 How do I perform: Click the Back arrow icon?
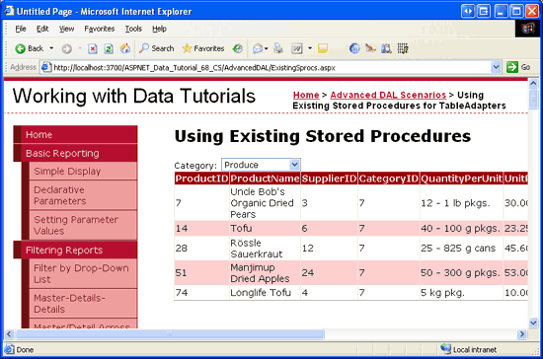coord(20,48)
